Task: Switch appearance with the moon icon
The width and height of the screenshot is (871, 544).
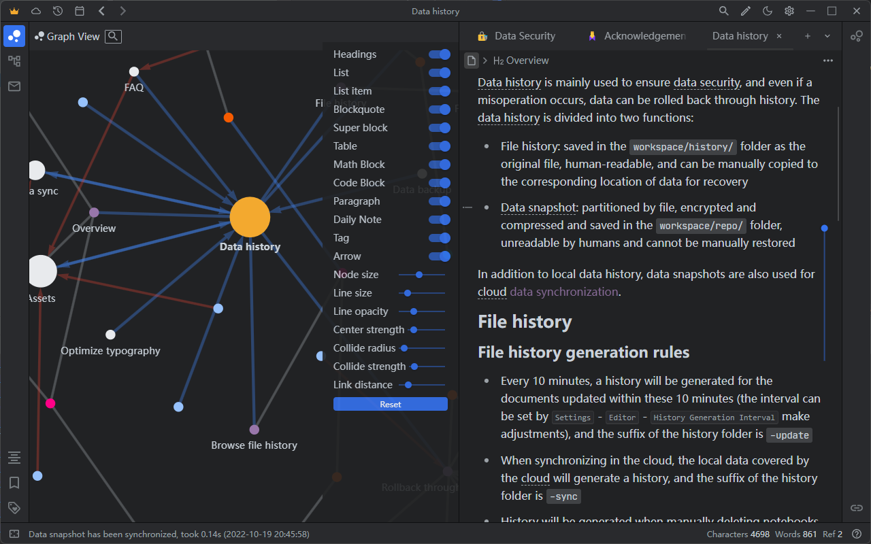Action: point(768,11)
